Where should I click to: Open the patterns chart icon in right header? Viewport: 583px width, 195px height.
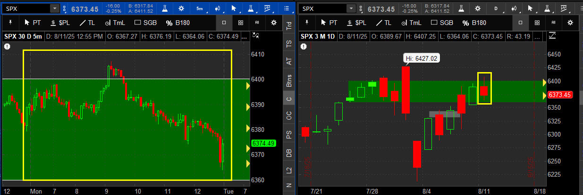(566, 8)
